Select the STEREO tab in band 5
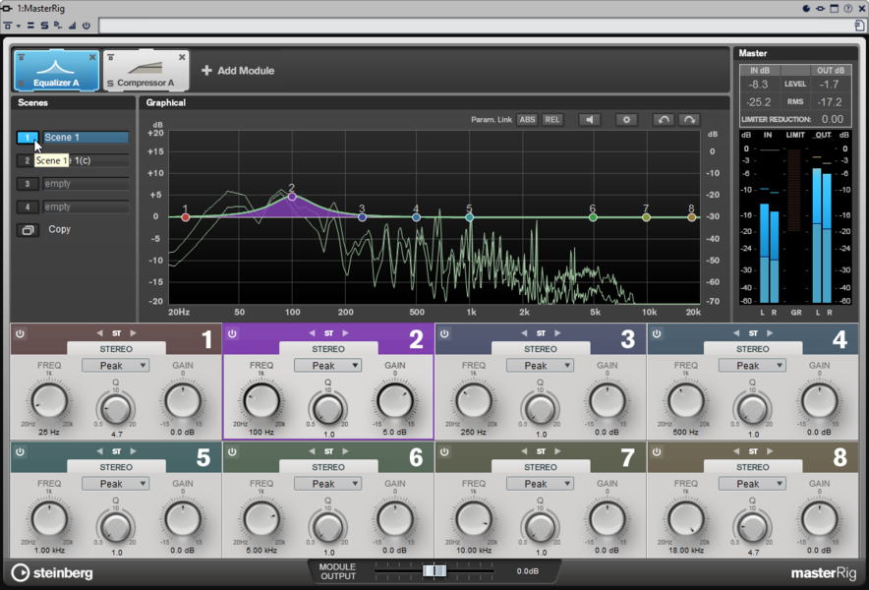869x590 pixels. 116,467
